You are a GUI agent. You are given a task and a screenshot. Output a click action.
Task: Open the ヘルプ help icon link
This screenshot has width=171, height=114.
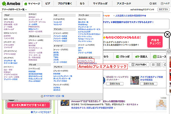165,3
